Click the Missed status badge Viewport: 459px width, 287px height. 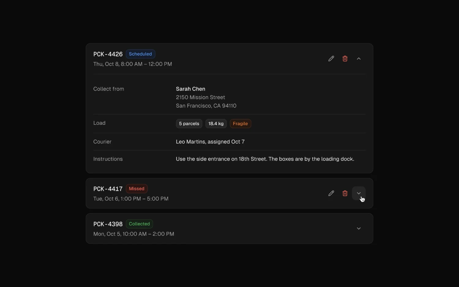click(136, 189)
